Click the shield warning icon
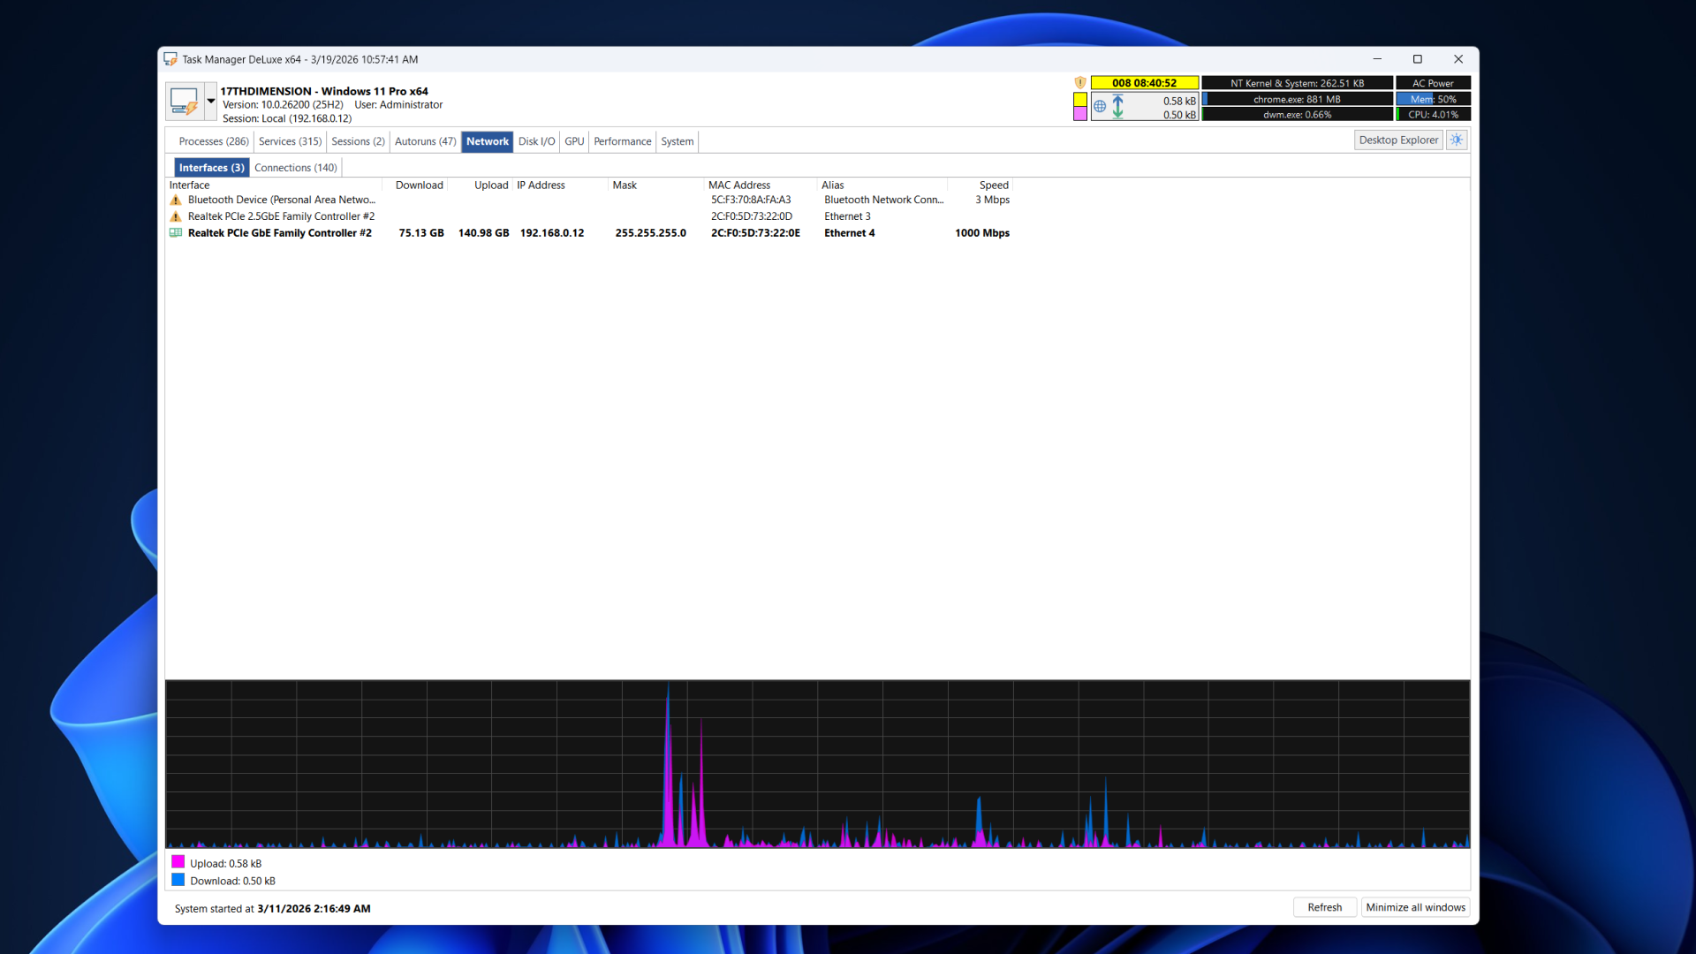 click(x=1079, y=83)
